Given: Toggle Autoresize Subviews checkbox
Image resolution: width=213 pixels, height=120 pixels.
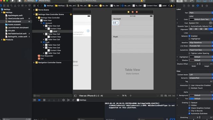Looking at the screenshot, I should pyautogui.click(x=189, y=113).
